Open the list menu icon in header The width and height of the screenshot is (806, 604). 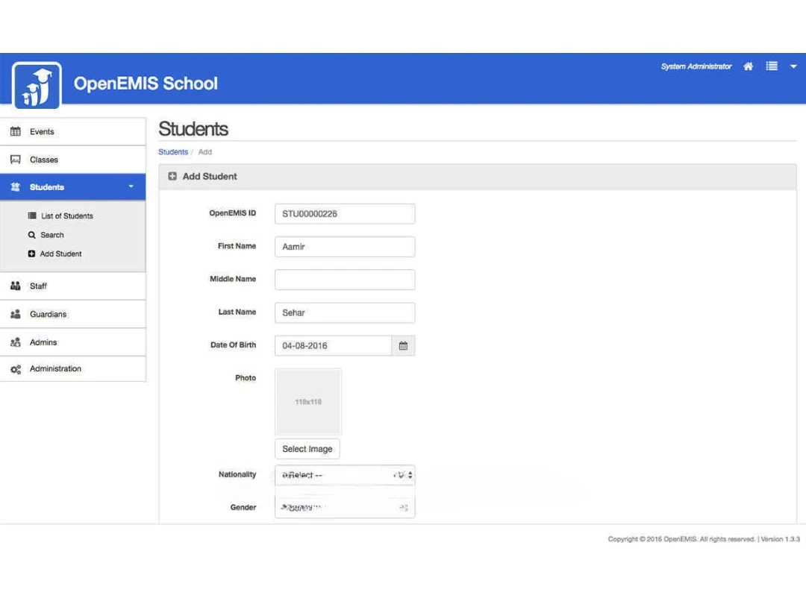(772, 66)
